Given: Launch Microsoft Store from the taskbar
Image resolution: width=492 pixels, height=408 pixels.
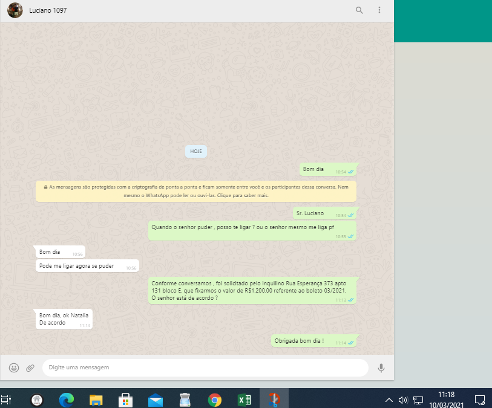Looking at the screenshot, I should click(125, 399).
